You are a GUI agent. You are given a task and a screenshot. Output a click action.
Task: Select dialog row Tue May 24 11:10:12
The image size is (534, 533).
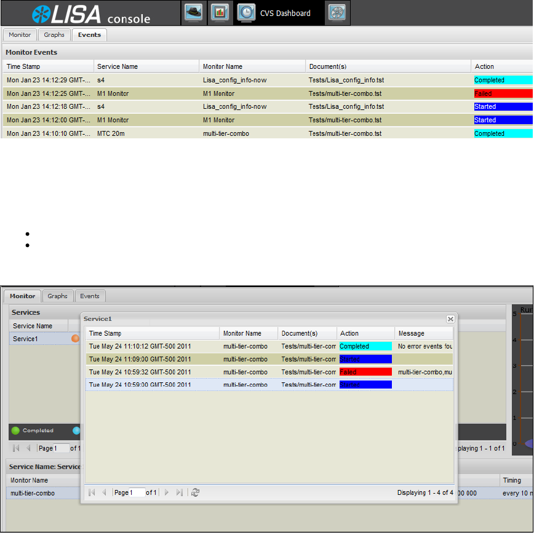tap(269, 346)
